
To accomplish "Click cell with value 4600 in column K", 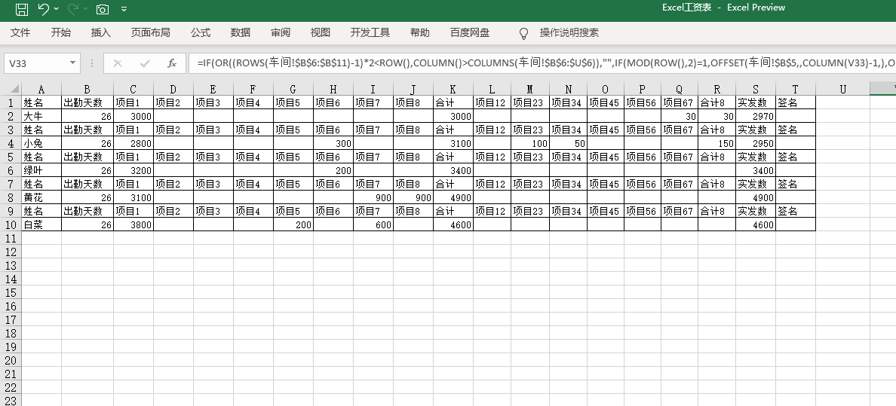I will pyautogui.click(x=453, y=224).
